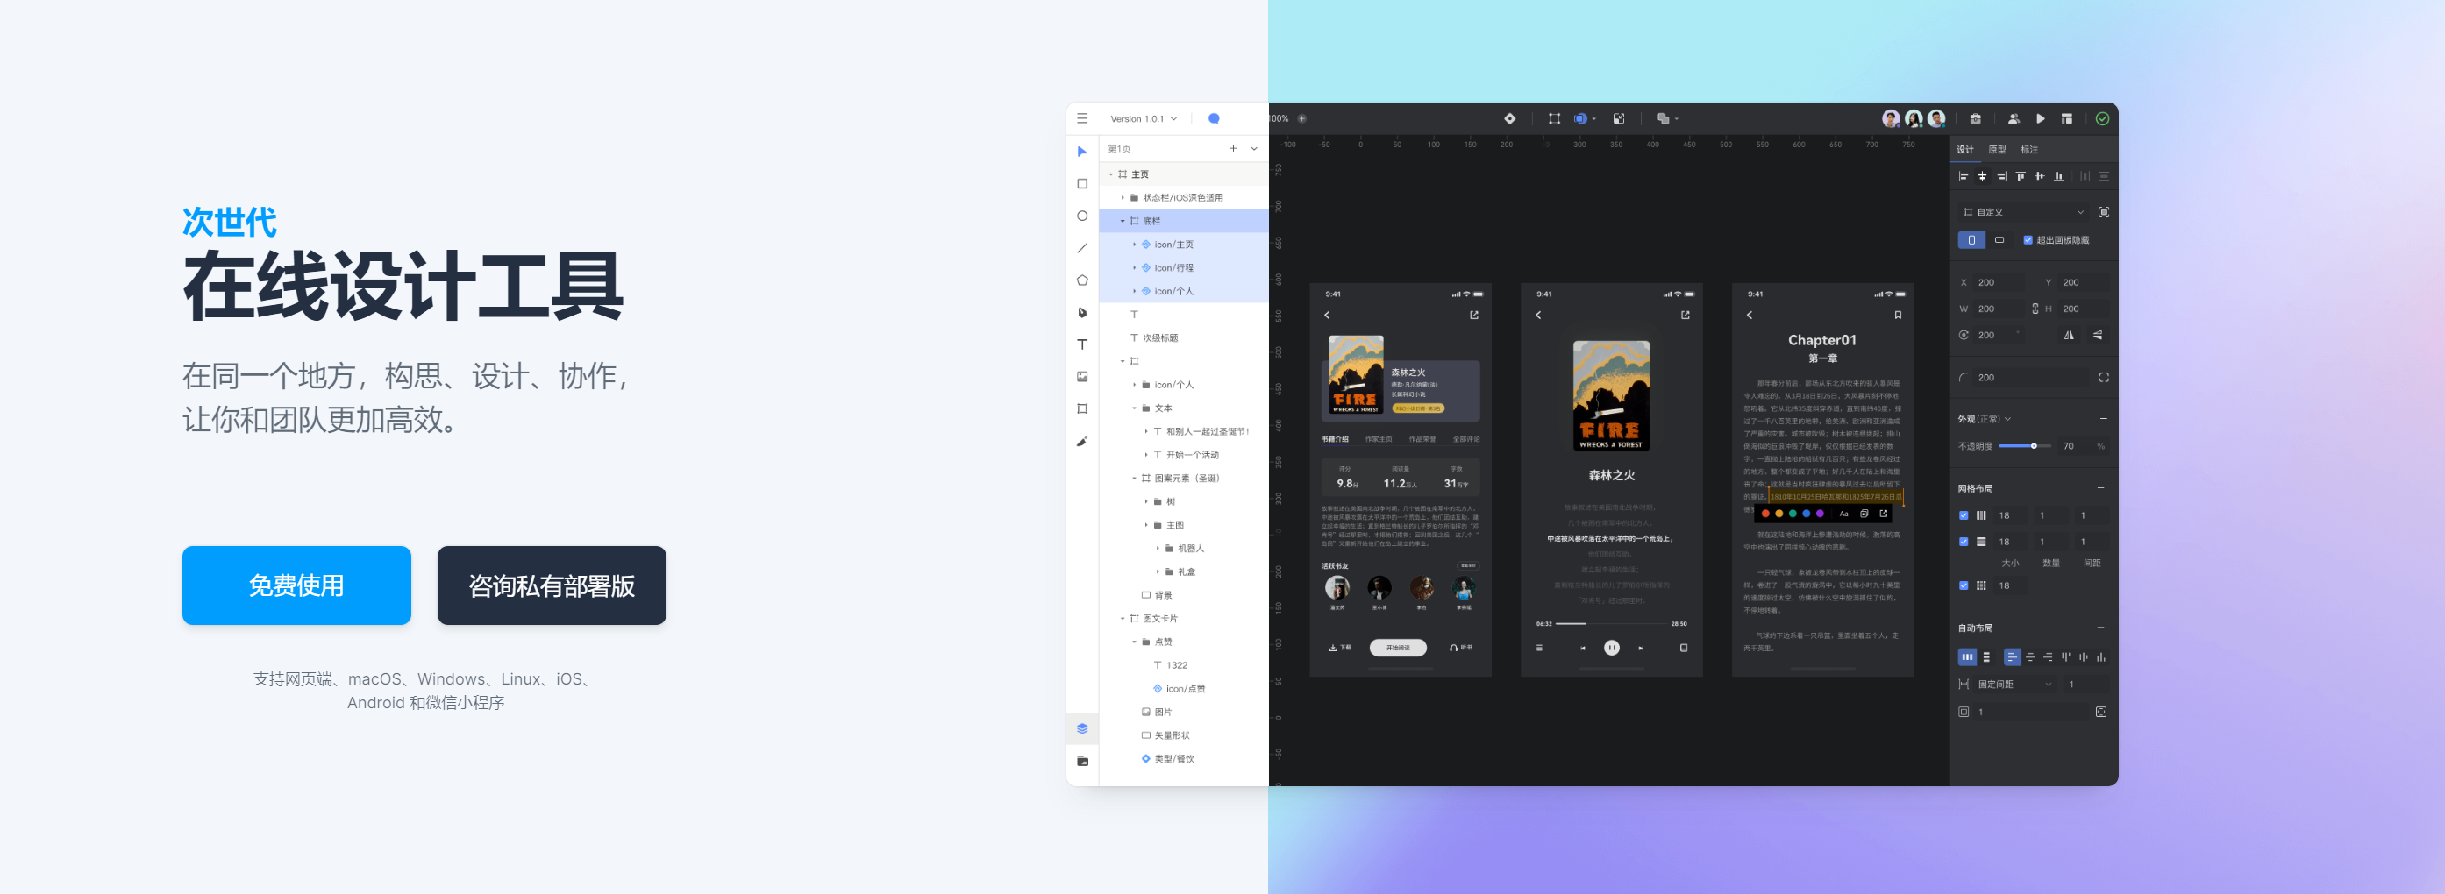Choose horizontal auto layout direction
2445x894 pixels.
tap(1968, 656)
